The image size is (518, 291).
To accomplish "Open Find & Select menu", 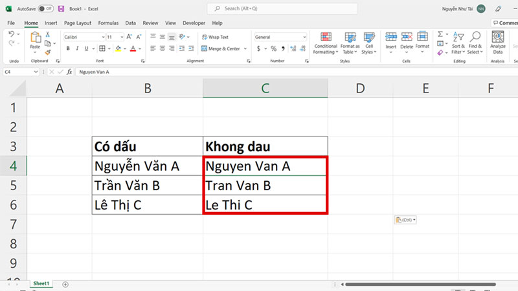I will point(475,43).
